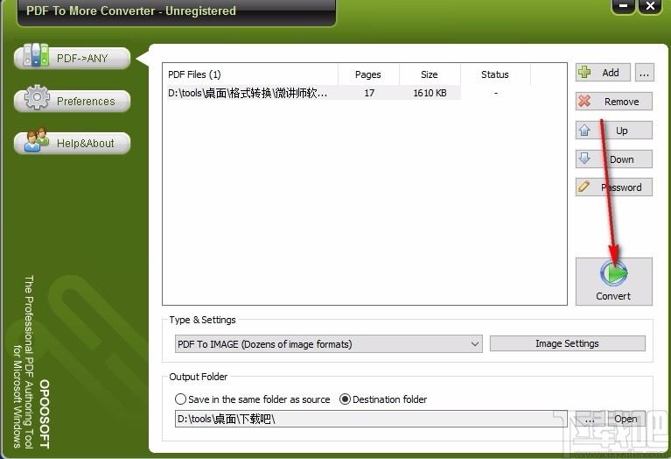671x459 pixels.
Task: Click the Status column header
Action: pos(495,74)
